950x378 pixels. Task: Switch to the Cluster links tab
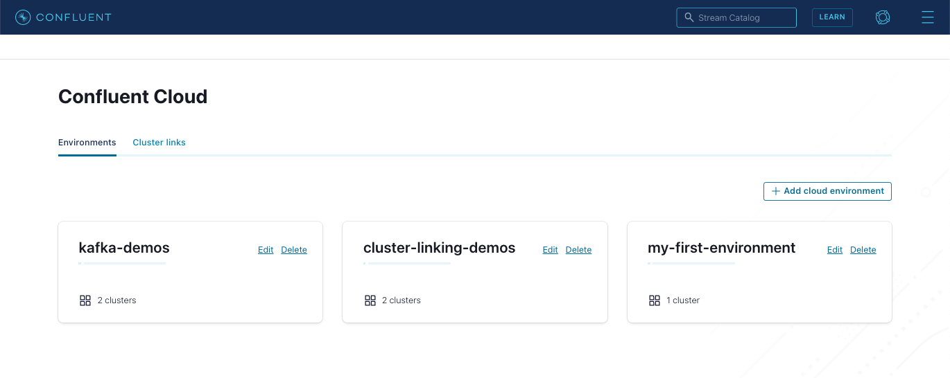click(x=159, y=143)
